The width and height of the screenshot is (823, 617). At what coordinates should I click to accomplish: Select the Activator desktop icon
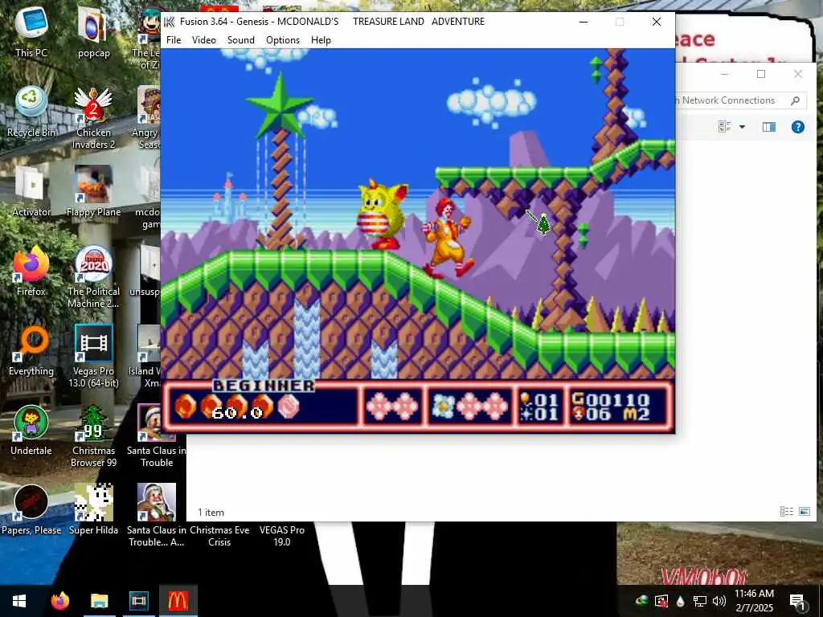pyautogui.click(x=31, y=191)
